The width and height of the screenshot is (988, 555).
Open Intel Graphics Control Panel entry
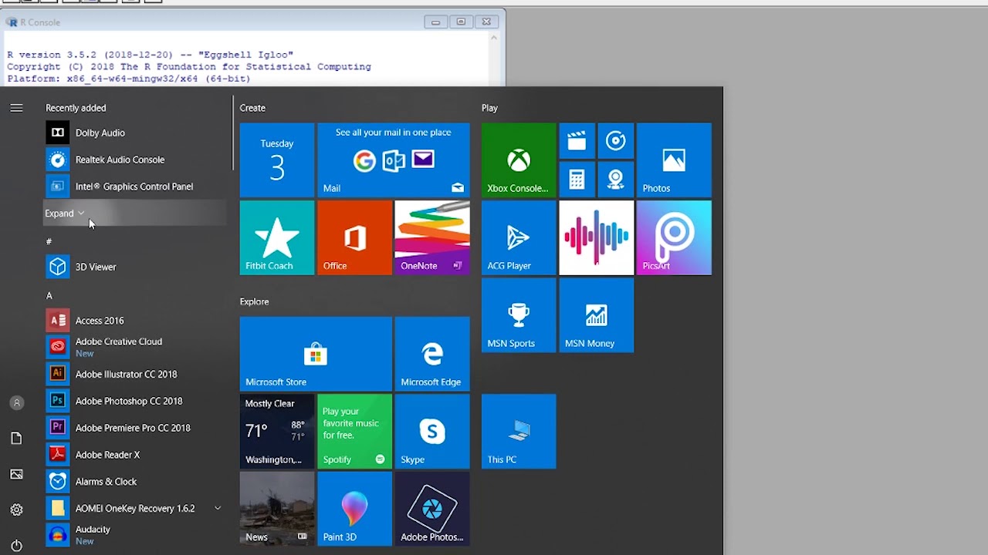(135, 187)
